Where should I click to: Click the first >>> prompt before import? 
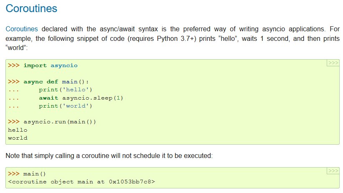[x=14, y=65]
